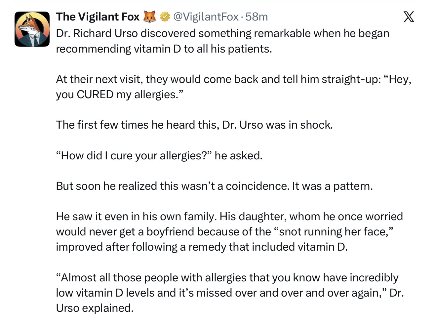Click the paragraph starting "At their next visit"
The width and height of the screenshot is (436, 328).
(233, 87)
